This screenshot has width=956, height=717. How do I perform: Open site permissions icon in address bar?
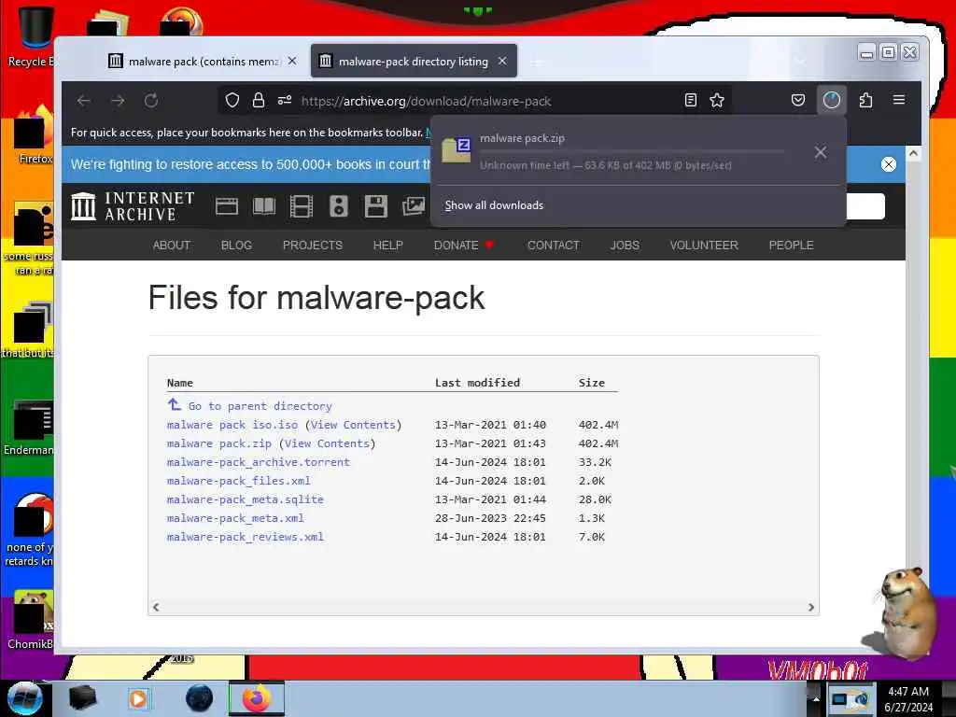(x=285, y=100)
